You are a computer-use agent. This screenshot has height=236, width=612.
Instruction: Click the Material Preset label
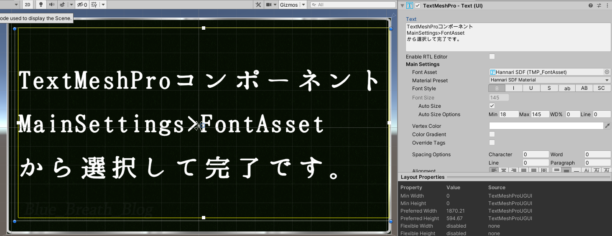click(430, 80)
